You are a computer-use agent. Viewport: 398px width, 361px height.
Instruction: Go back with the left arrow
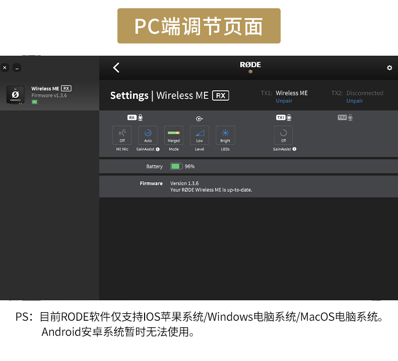tap(116, 68)
